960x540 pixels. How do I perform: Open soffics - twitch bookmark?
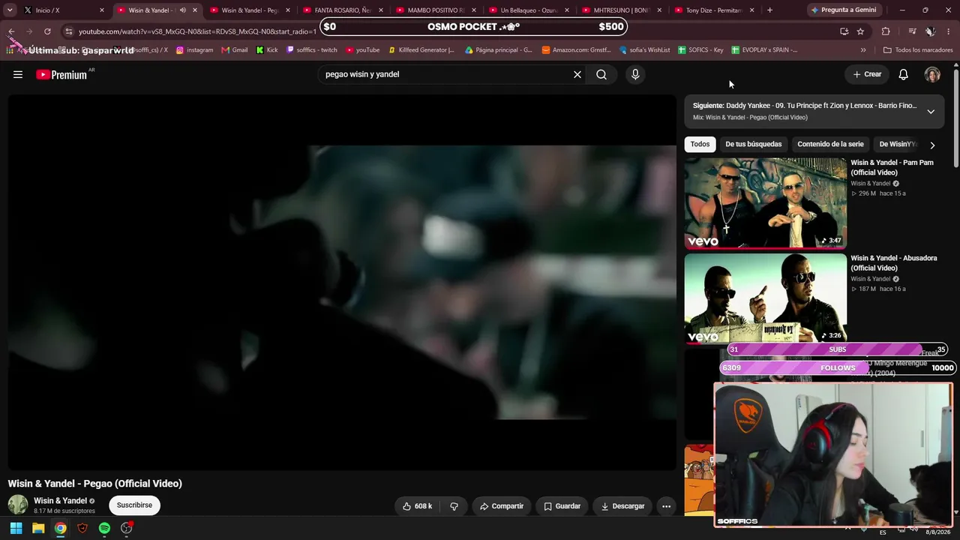point(312,50)
